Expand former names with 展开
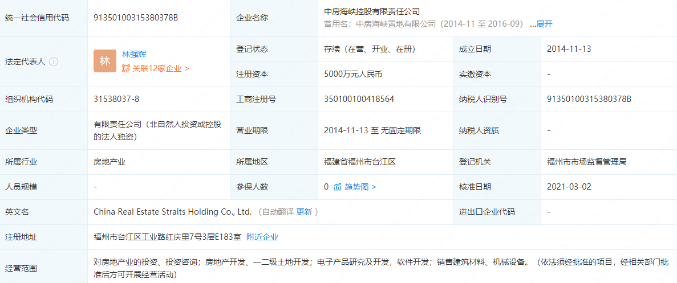This screenshot has width=677, height=283. 545,24
